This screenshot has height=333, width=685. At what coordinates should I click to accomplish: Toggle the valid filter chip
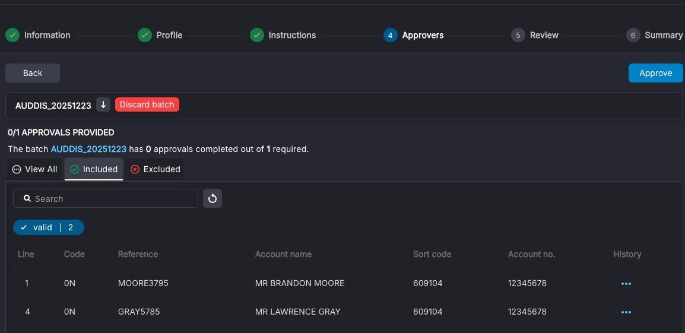49,228
